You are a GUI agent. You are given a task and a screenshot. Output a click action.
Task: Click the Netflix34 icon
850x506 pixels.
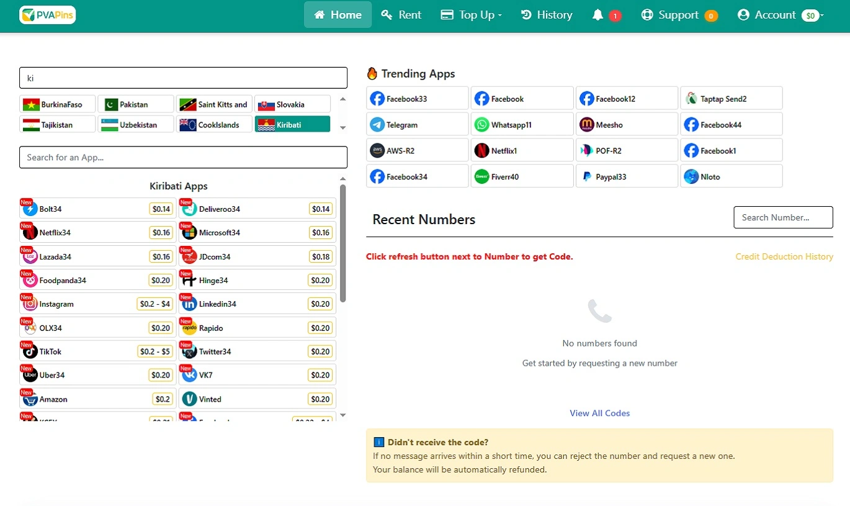(x=30, y=233)
